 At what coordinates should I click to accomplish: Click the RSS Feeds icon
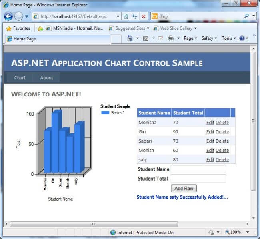click(x=146, y=38)
